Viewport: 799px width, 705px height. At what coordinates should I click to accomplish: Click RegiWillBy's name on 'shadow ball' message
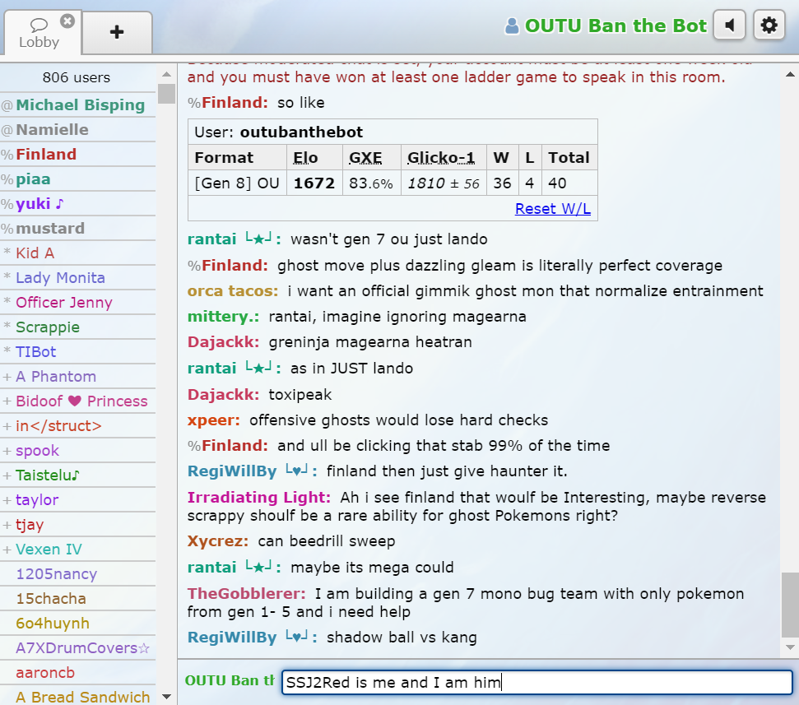pyautogui.click(x=253, y=638)
